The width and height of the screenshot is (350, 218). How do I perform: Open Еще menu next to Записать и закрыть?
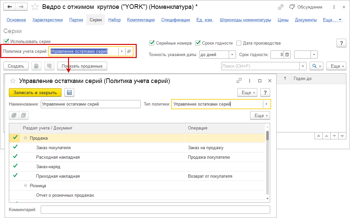[x=247, y=93]
